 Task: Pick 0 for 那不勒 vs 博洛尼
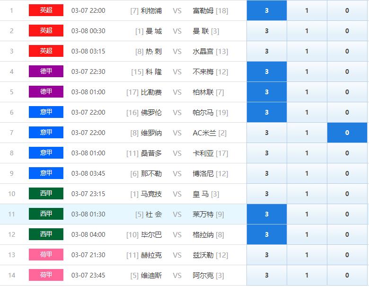(x=347, y=173)
